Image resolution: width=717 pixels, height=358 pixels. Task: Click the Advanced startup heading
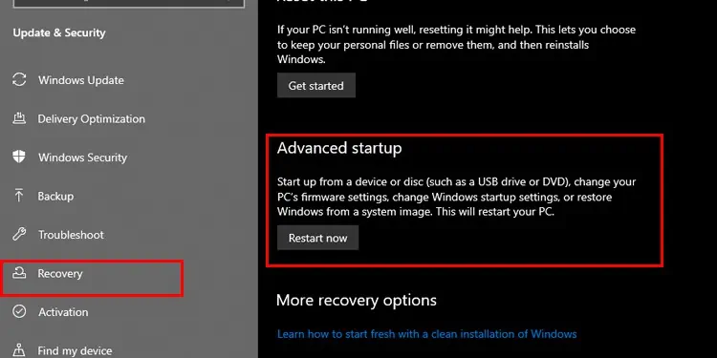point(339,148)
